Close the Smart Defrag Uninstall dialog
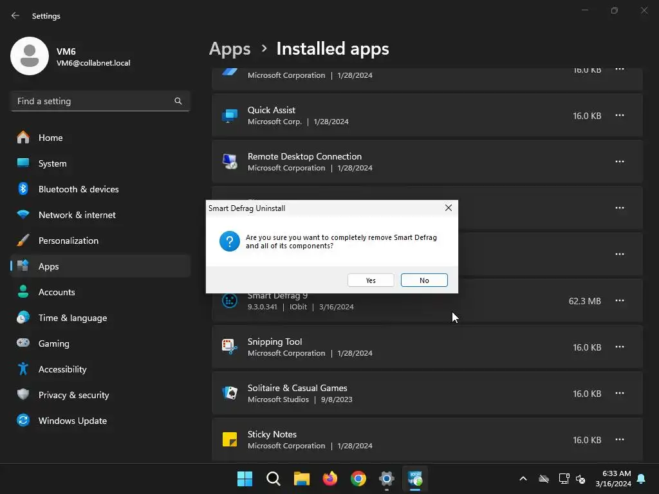Viewport: 659px width, 494px height. click(448, 208)
